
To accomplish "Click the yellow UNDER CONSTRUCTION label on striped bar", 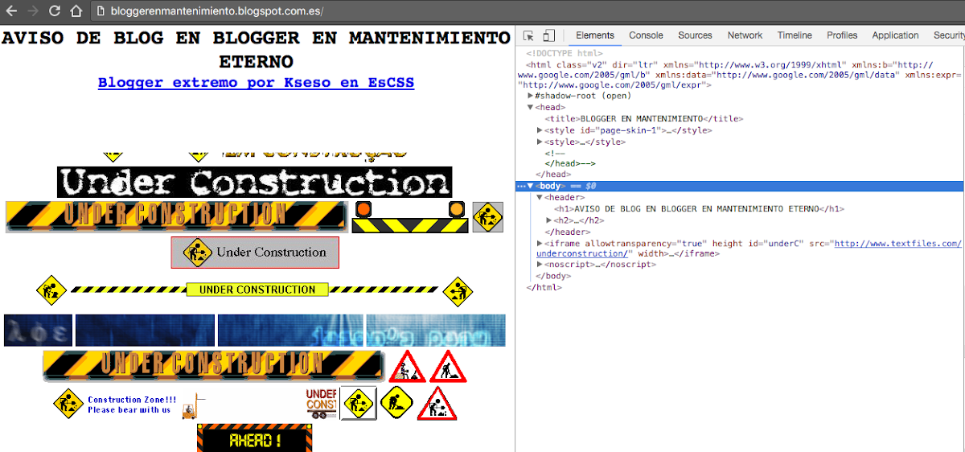I will tap(257, 290).
